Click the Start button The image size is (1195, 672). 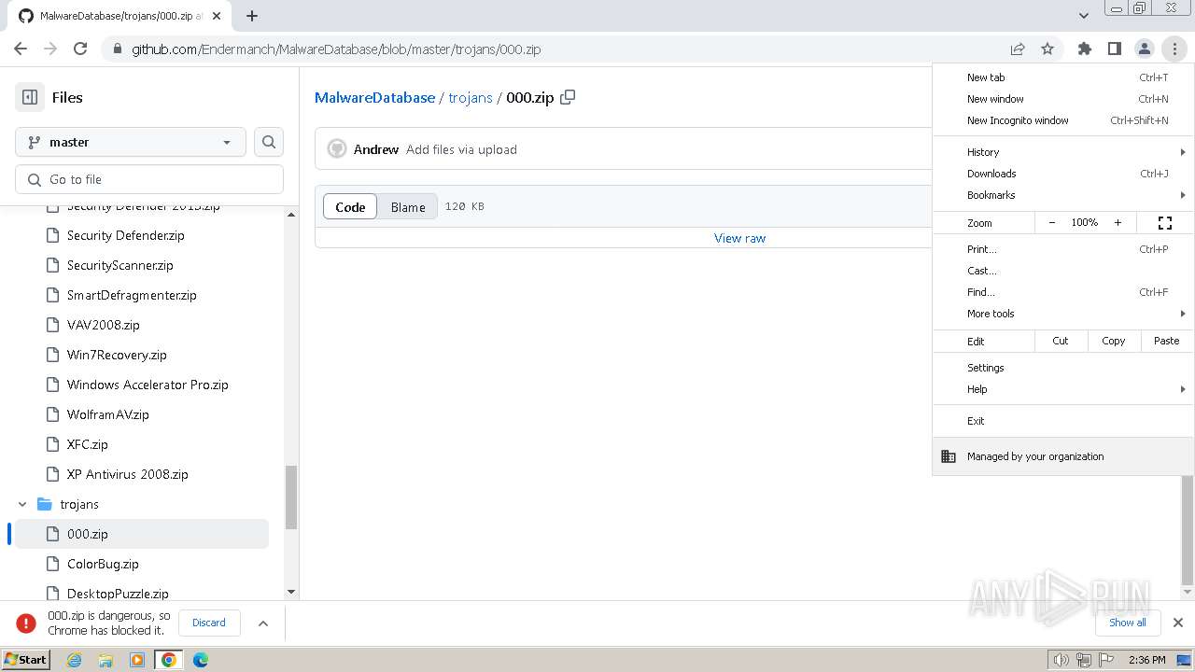tap(26, 660)
